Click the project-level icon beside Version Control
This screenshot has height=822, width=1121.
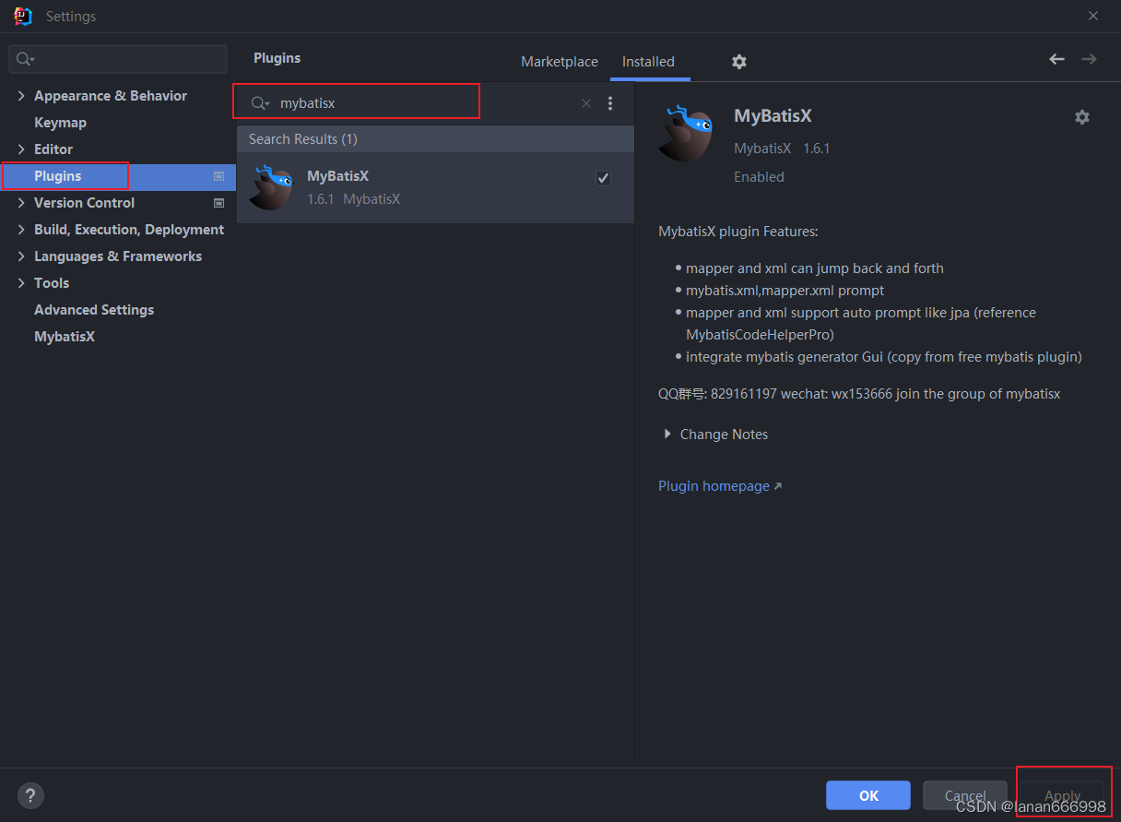(x=218, y=203)
